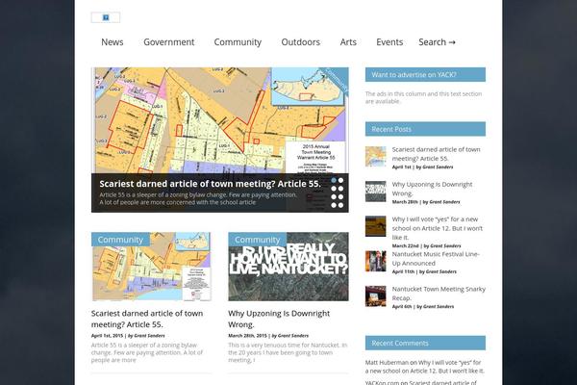Open 'Why Upzoning Is Downright Wrong.' in Recent Posts

[x=432, y=189]
